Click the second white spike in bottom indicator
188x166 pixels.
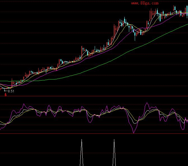point(114,153)
